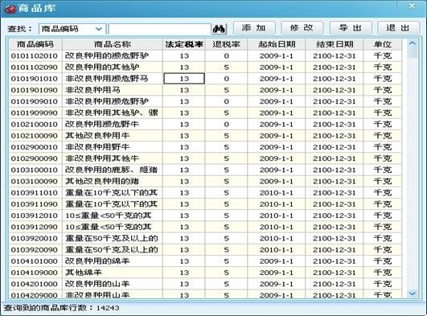This screenshot has width=427, height=316.
Task: Click product name 改良种用的其他驴
Action: pos(102,68)
